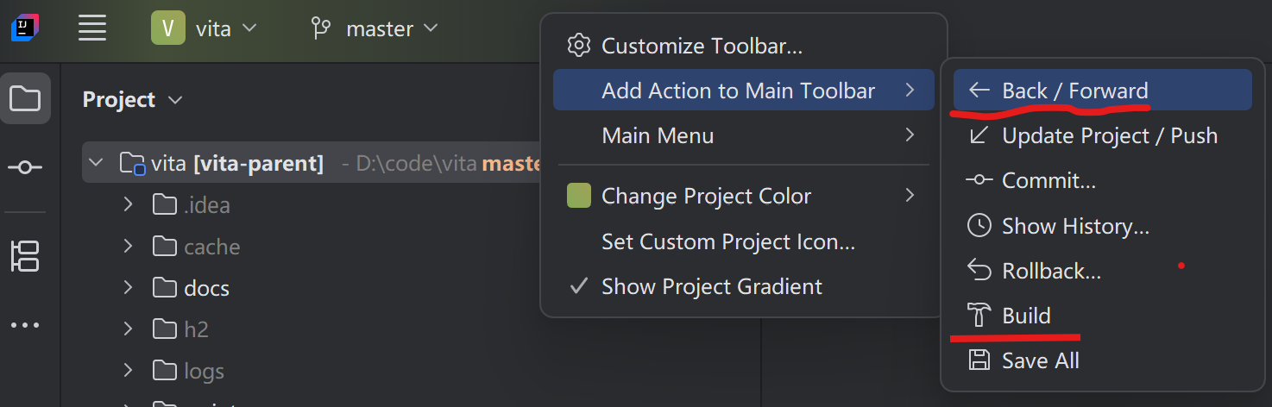Choose Save All from the submenu
1272x407 pixels.
pos(1040,360)
